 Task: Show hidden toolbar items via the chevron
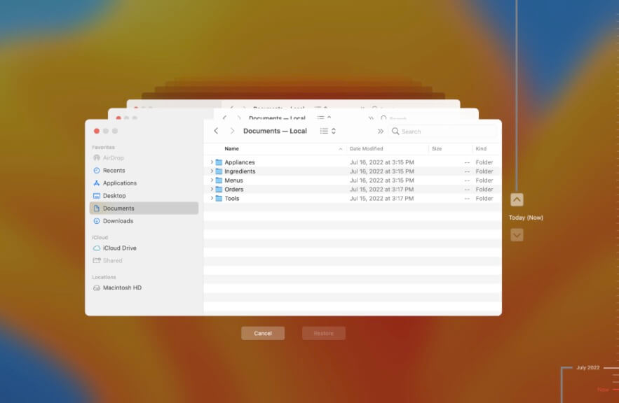click(380, 131)
